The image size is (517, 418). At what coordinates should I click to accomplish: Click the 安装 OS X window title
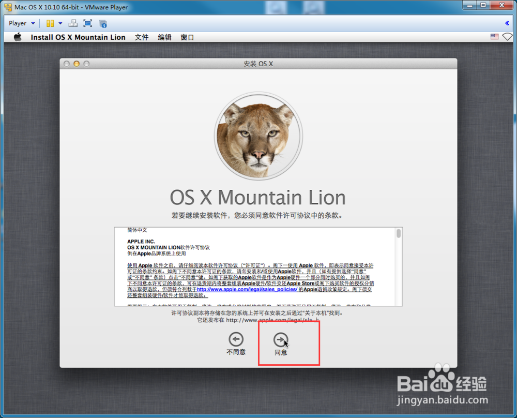coord(258,64)
